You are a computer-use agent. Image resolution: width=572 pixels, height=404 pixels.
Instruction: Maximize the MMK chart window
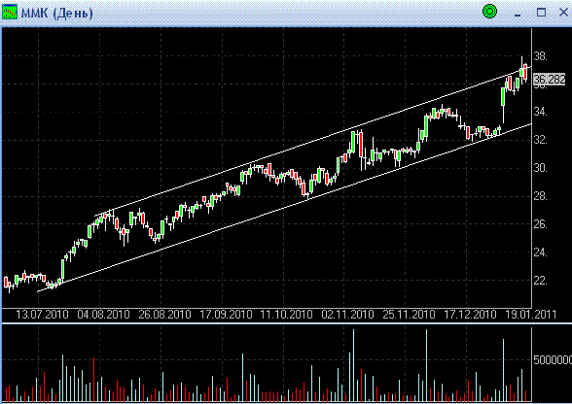pos(541,13)
